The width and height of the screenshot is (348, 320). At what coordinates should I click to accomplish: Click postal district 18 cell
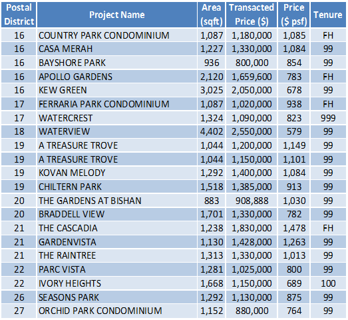[x=19, y=131]
